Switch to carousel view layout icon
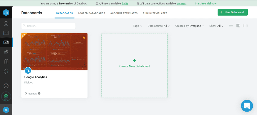This screenshot has width=257, height=115. pyautogui.click(x=245, y=26)
